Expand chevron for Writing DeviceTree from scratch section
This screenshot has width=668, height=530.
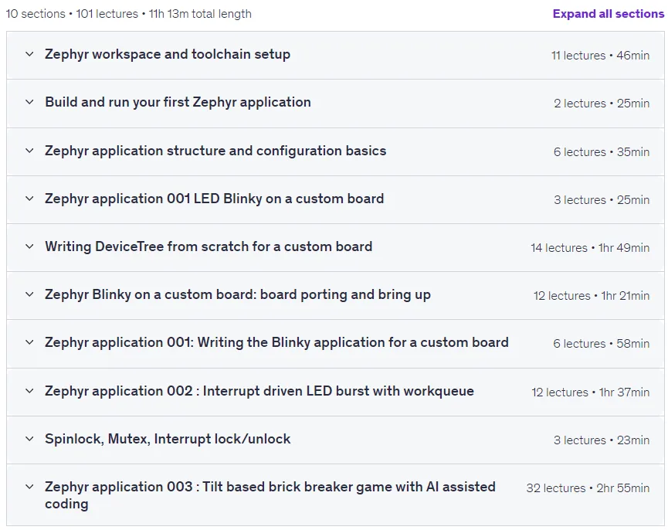(29, 246)
